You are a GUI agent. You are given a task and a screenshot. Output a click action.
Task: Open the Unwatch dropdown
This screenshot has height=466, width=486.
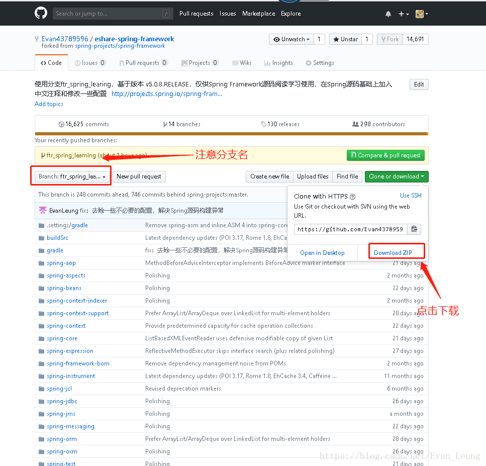(x=291, y=39)
